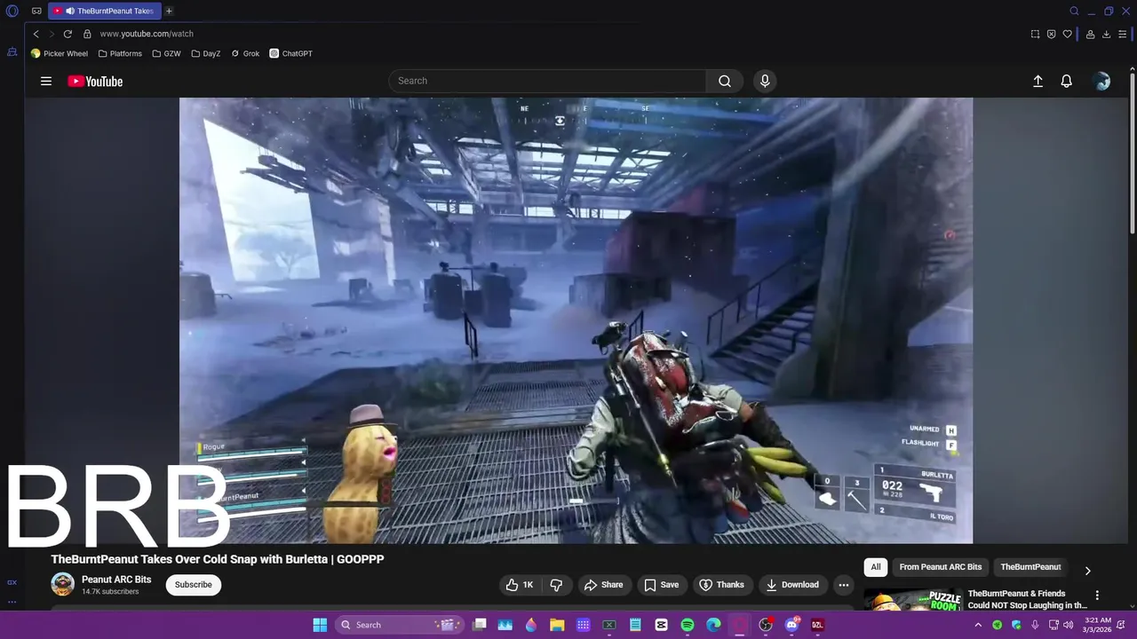Show site security lock information
The height and width of the screenshot is (639, 1137).
click(x=87, y=34)
